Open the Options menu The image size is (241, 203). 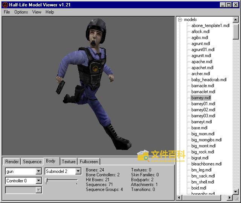(x=21, y=12)
